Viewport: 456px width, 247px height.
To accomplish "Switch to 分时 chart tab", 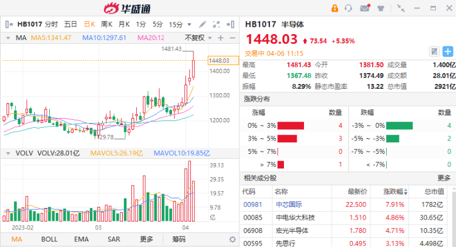I will [x=52, y=24].
